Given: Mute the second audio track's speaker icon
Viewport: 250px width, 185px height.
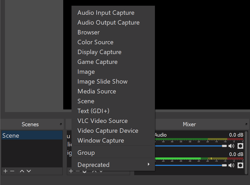Looking at the screenshot, I should tap(231, 165).
